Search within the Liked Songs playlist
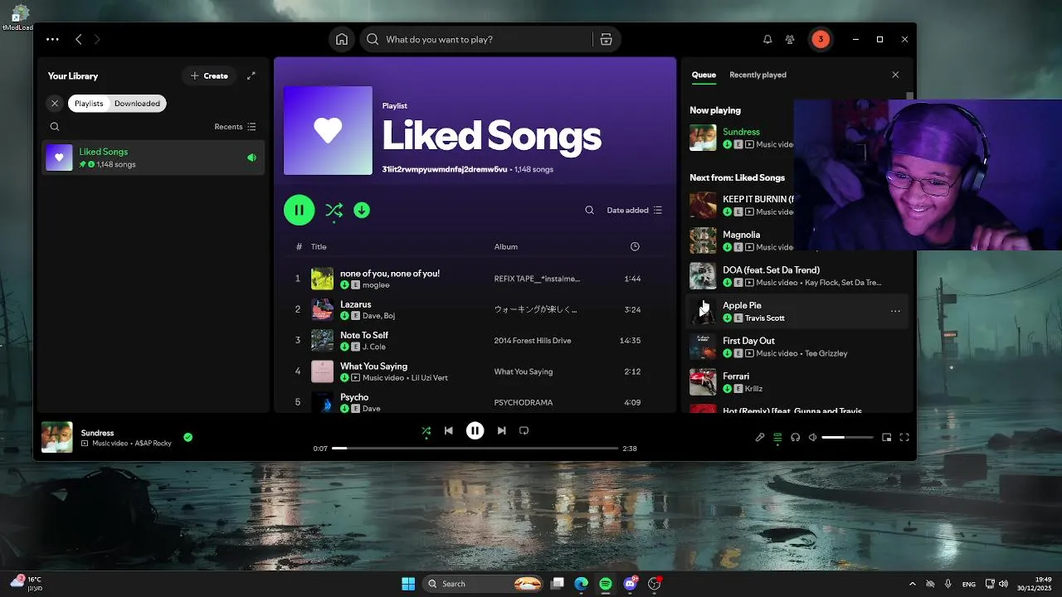 (589, 211)
